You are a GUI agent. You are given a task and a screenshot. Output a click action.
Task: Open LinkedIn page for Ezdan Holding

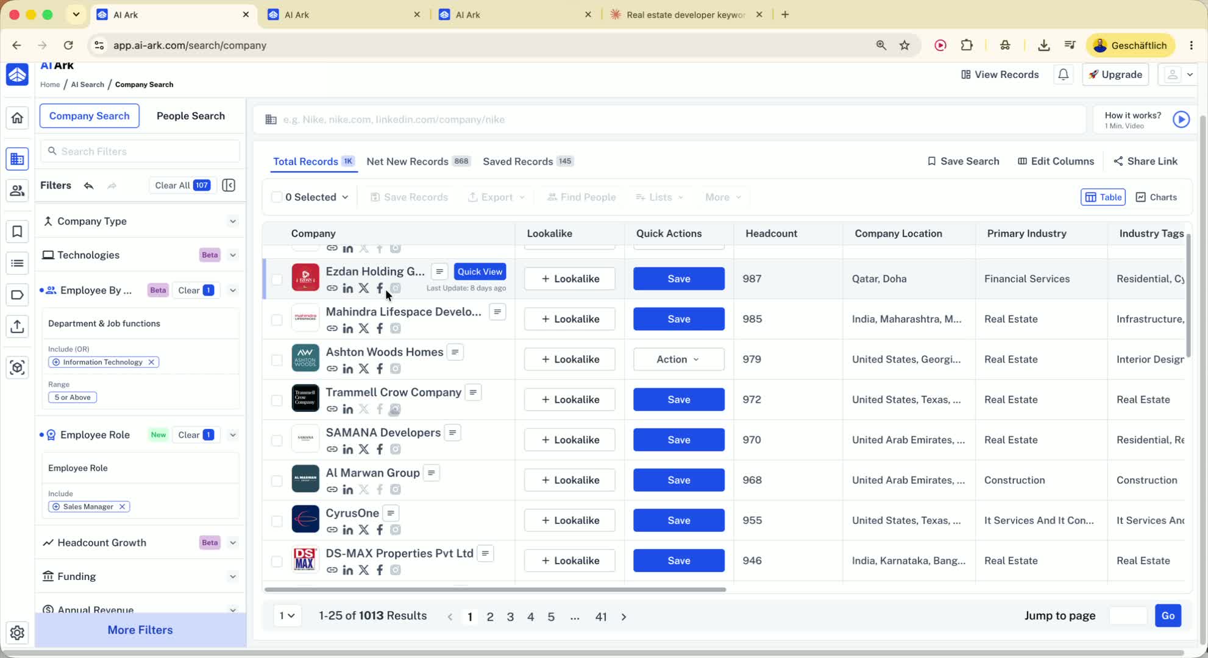pyautogui.click(x=348, y=288)
